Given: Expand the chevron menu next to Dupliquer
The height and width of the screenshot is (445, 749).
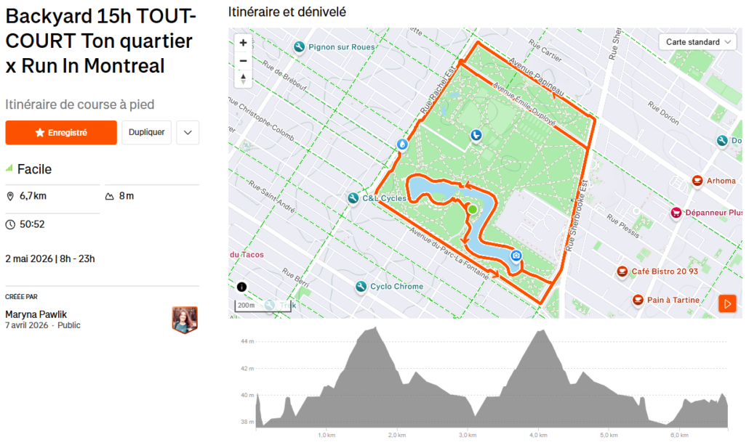Looking at the screenshot, I should 188,133.
